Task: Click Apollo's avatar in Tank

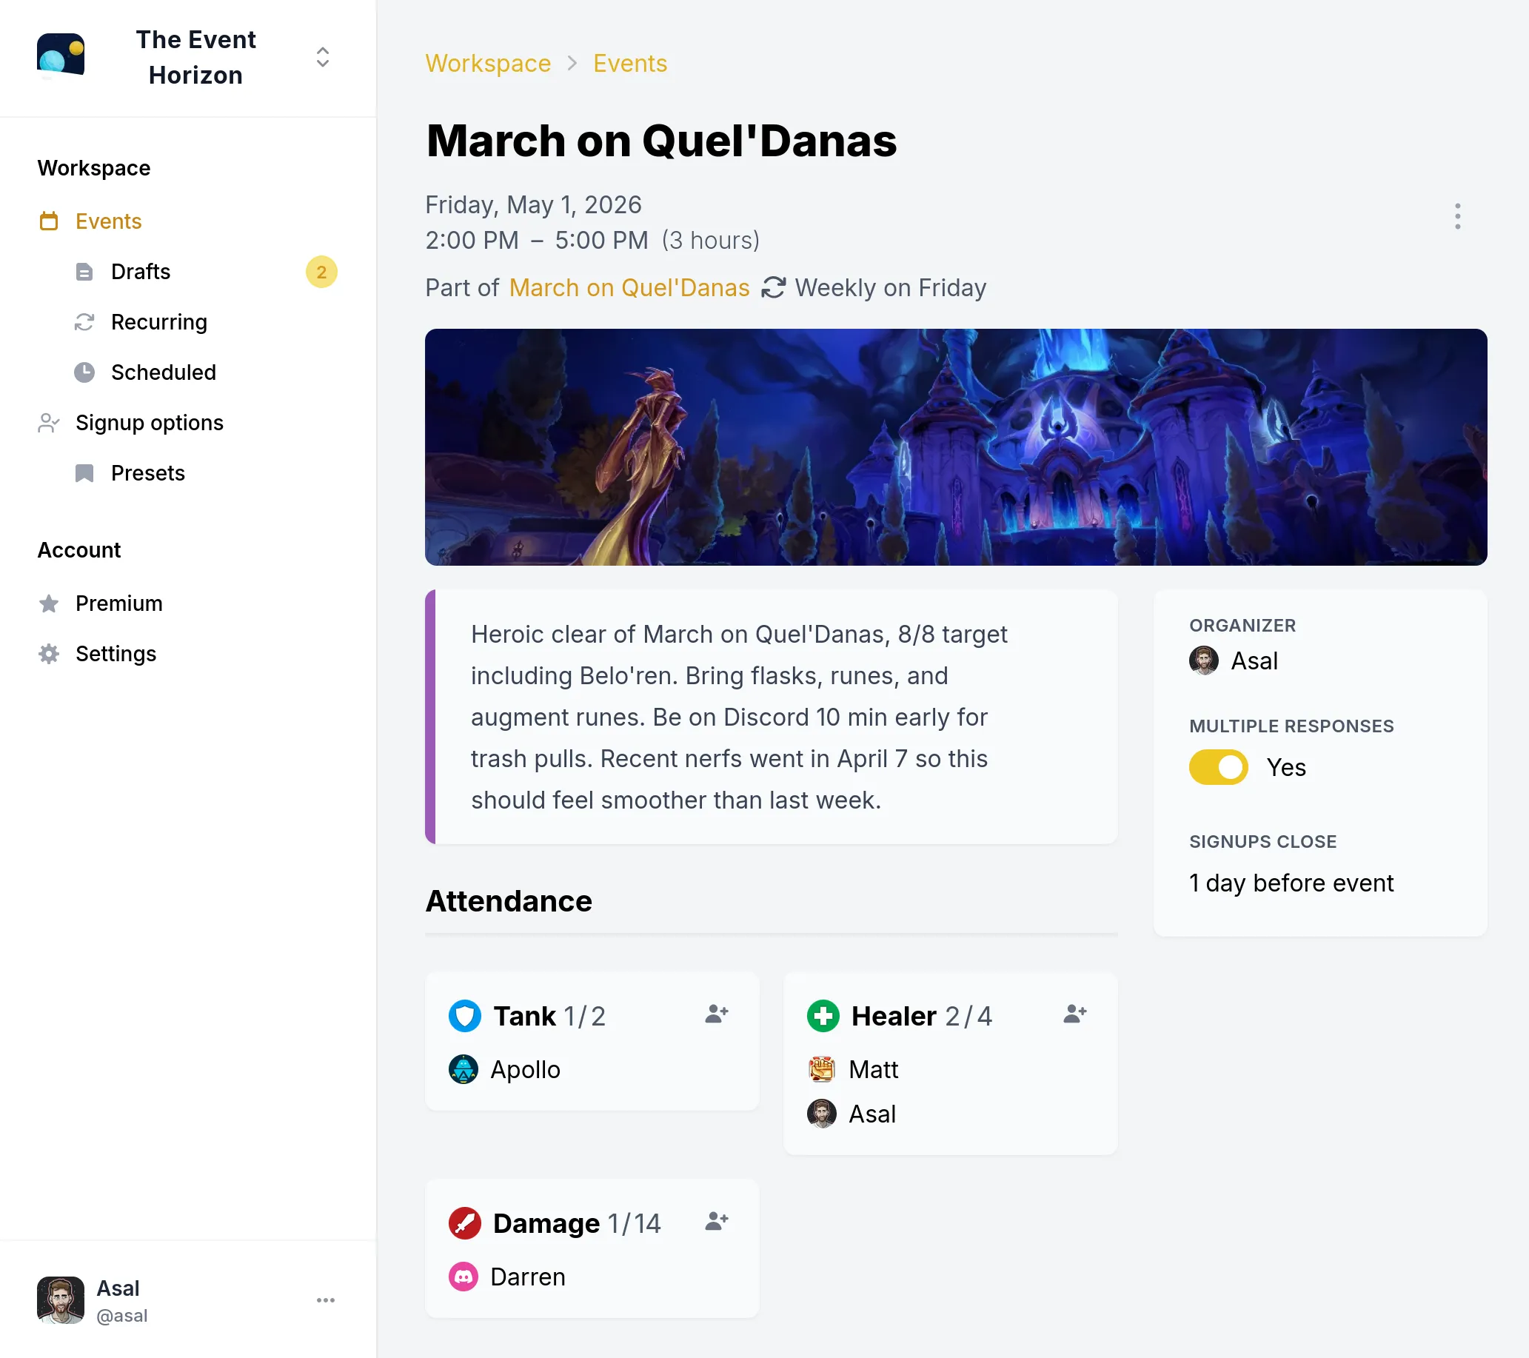Action: 464,1070
